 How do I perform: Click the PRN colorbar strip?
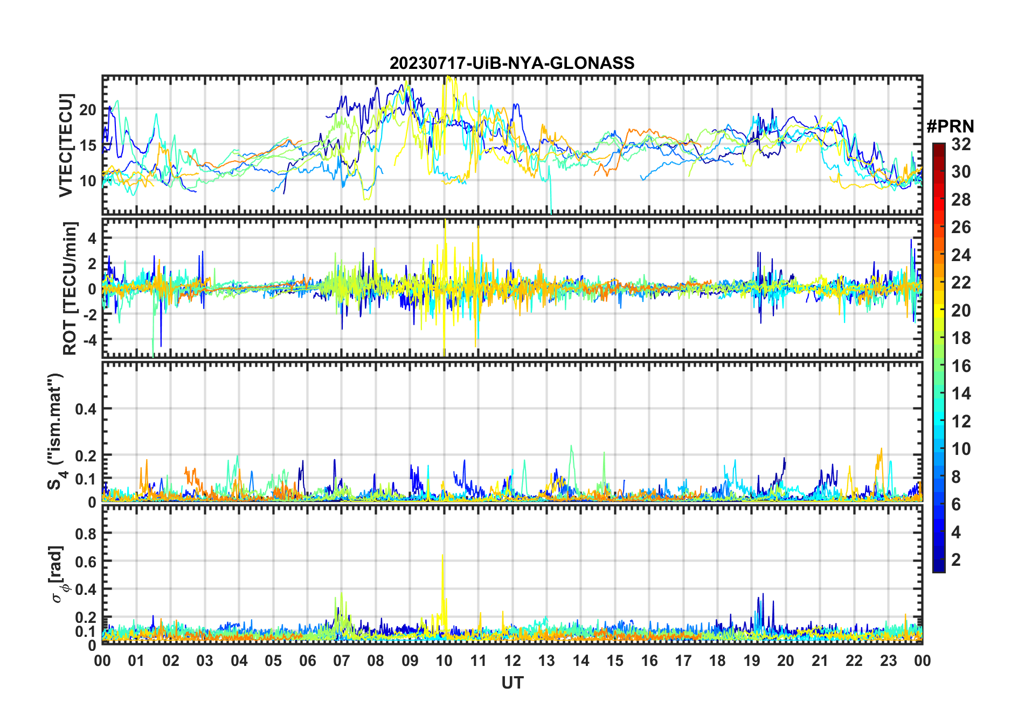pyautogui.click(x=939, y=357)
